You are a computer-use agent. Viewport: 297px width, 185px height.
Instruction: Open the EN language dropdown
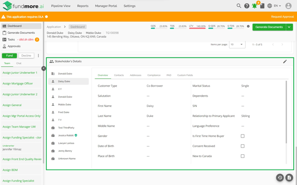tap(277, 6)
